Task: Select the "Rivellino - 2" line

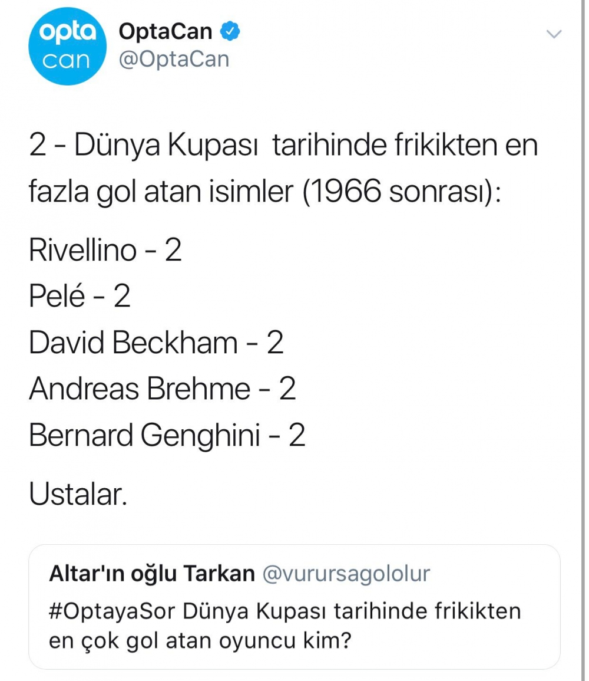Action: click(x=105, y=251)
